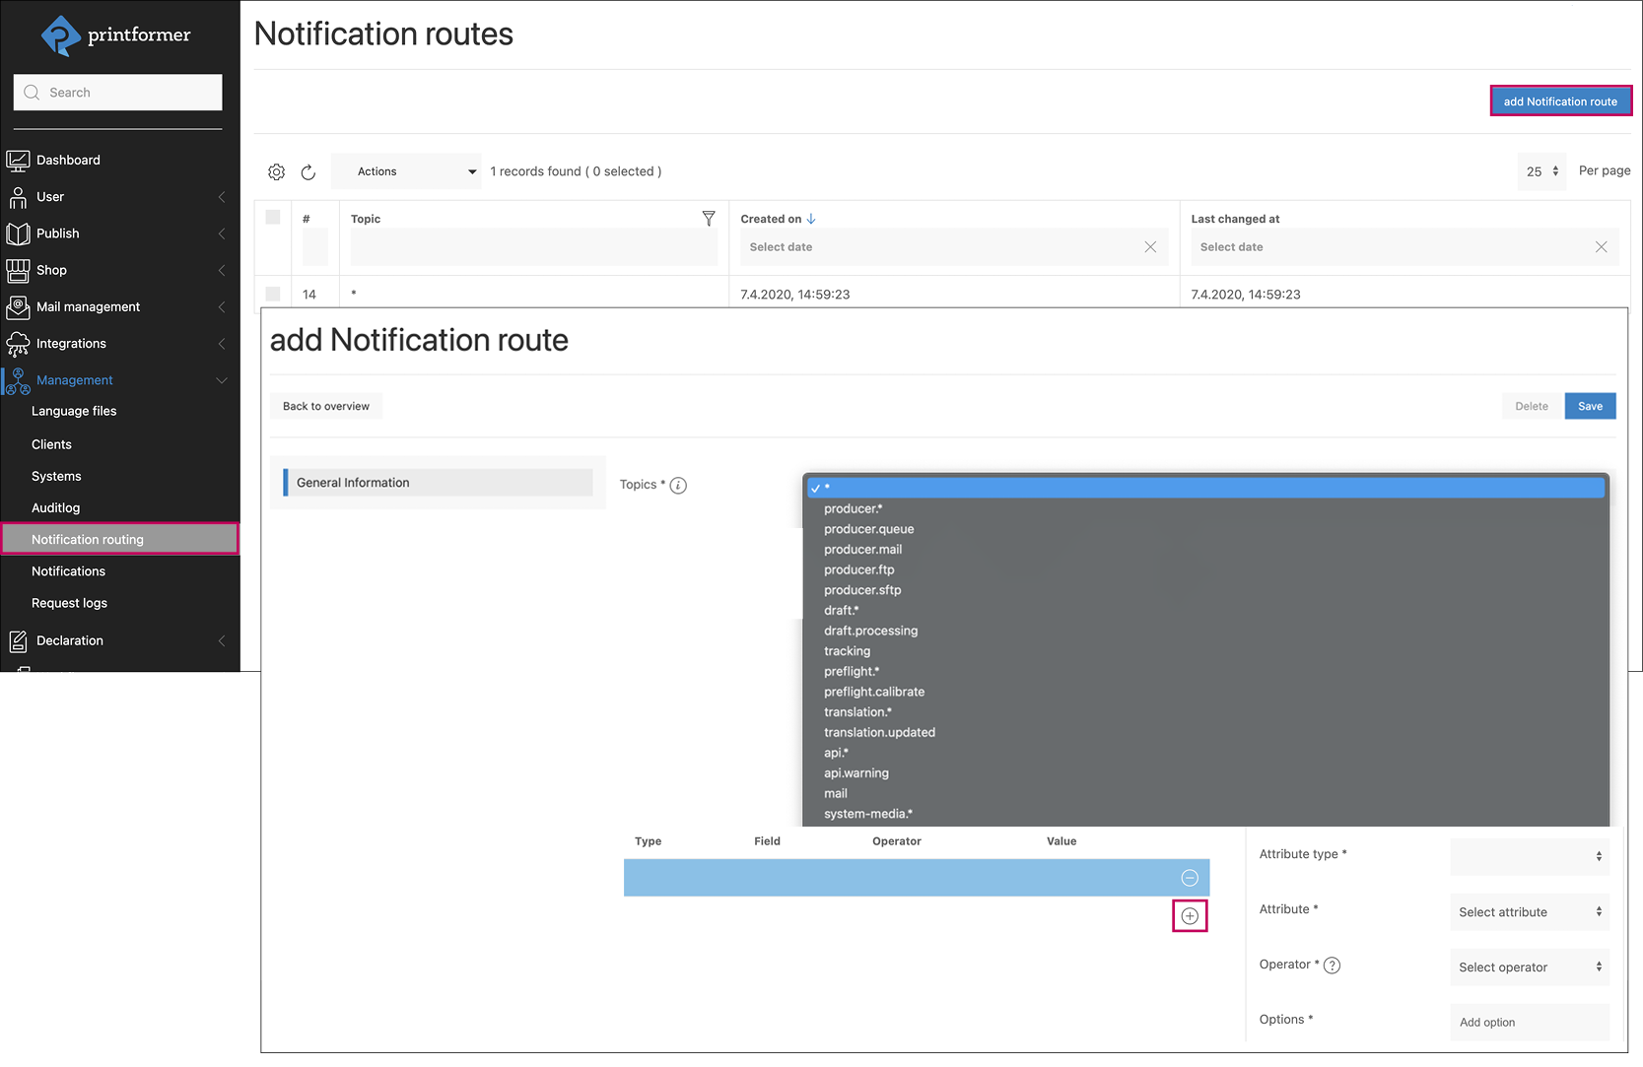Check the checkbox for record 14

[x=273, y=294]
